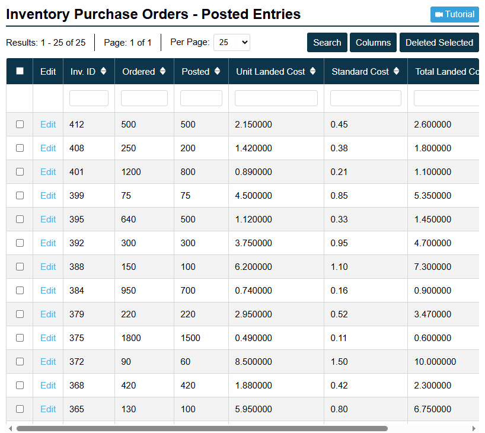Check the row for Inv. ID 379
The width and height of the screenshot is (485, 433).
tap(20, 314)
